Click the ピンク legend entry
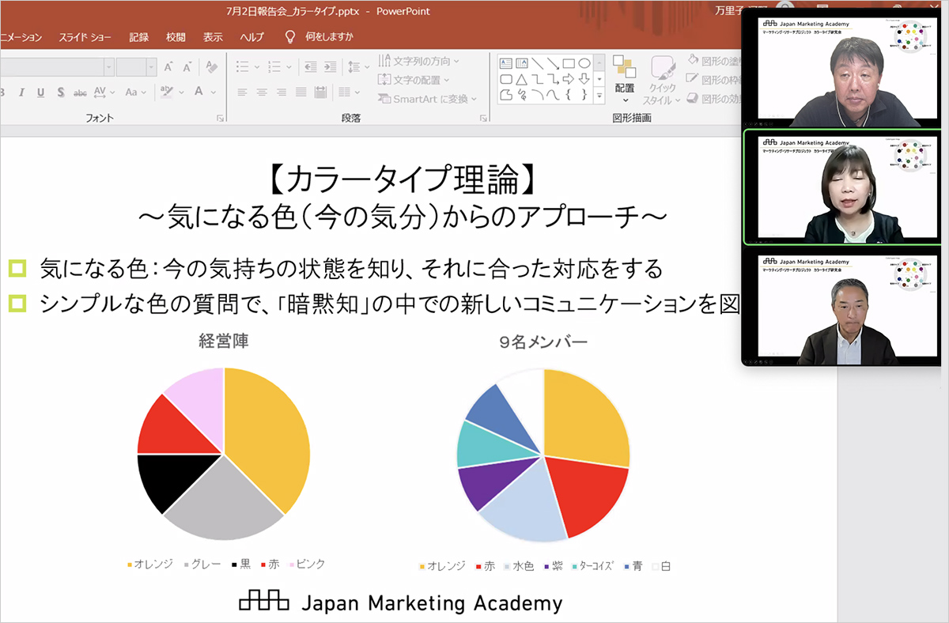949x623 pixels. (x=308, y=564)
